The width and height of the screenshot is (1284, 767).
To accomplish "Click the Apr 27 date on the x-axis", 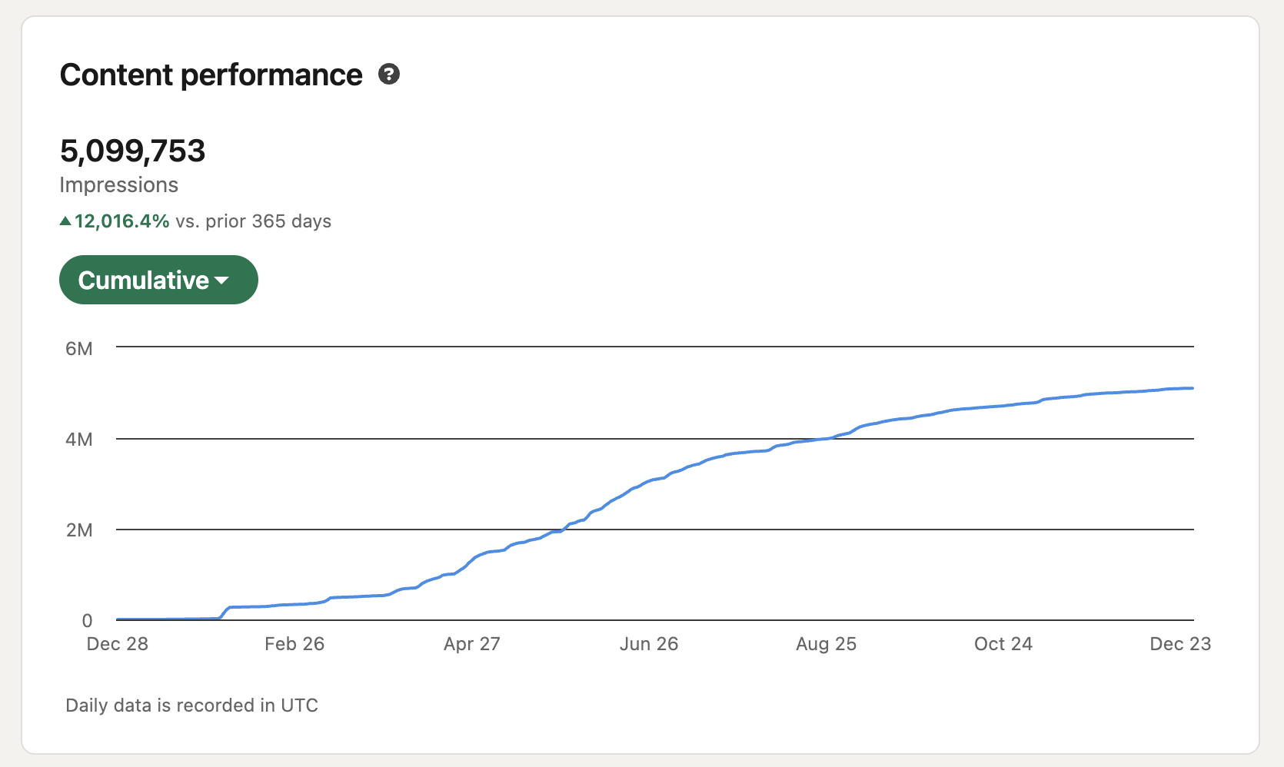I will (x=471, y=644).
